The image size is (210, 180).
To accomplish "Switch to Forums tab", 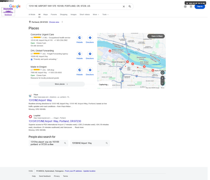I will pos(54,15).
